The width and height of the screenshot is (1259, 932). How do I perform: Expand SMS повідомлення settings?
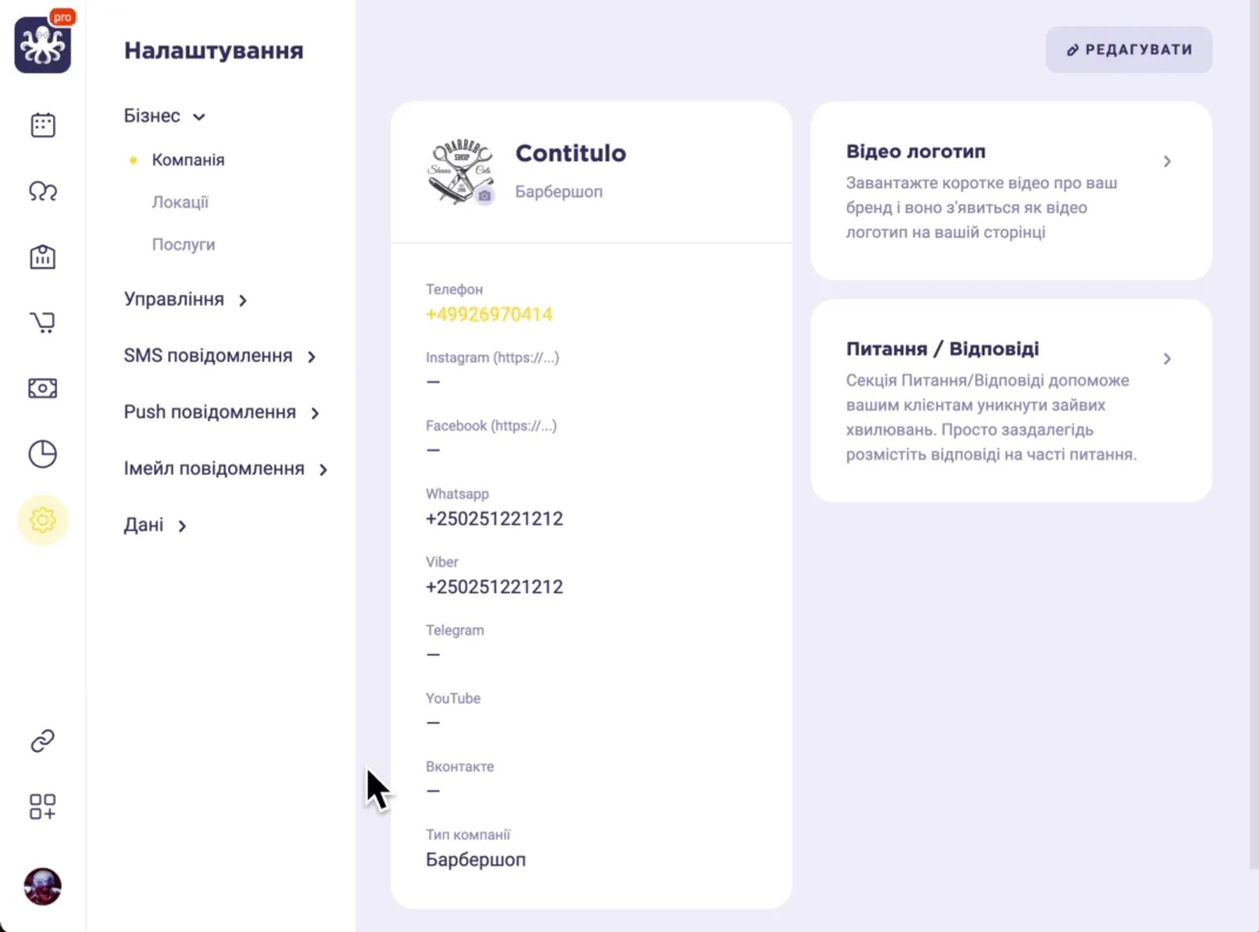click(219, 356)
